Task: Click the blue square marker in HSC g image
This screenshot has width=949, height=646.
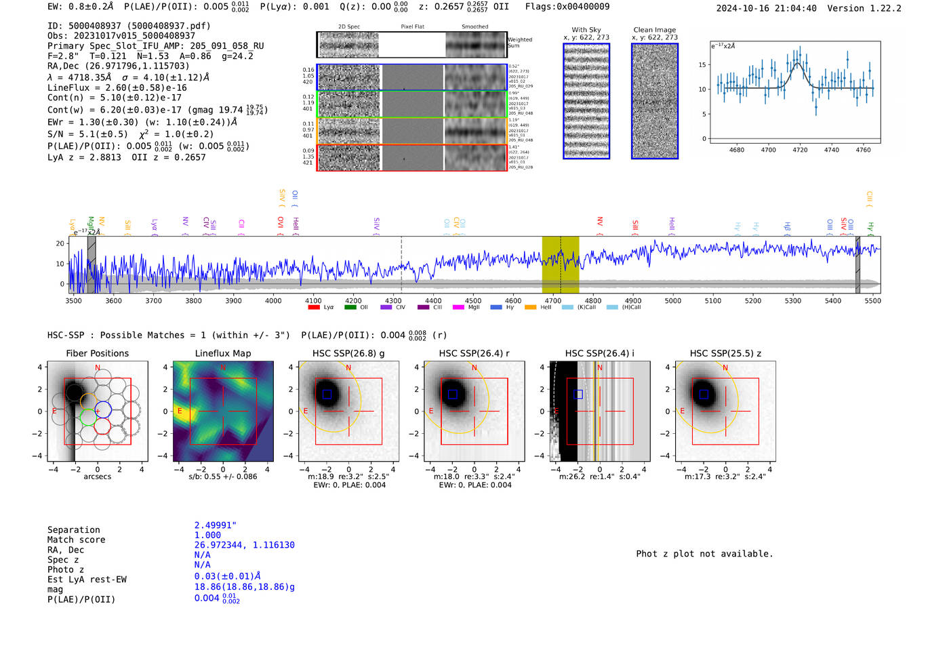Action: 327,395
